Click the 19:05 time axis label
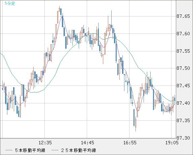The height and width of the screenshot is (155, 193). coord(172,143)
